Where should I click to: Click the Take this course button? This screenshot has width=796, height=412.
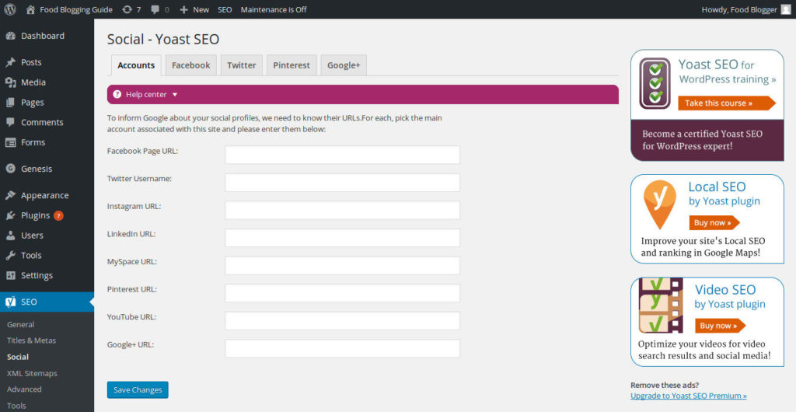726,103
